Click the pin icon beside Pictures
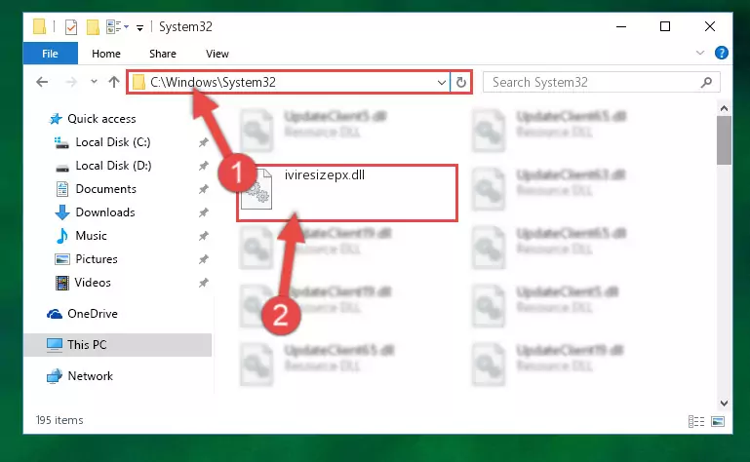750x462 pixels. (x=203, y=259)
